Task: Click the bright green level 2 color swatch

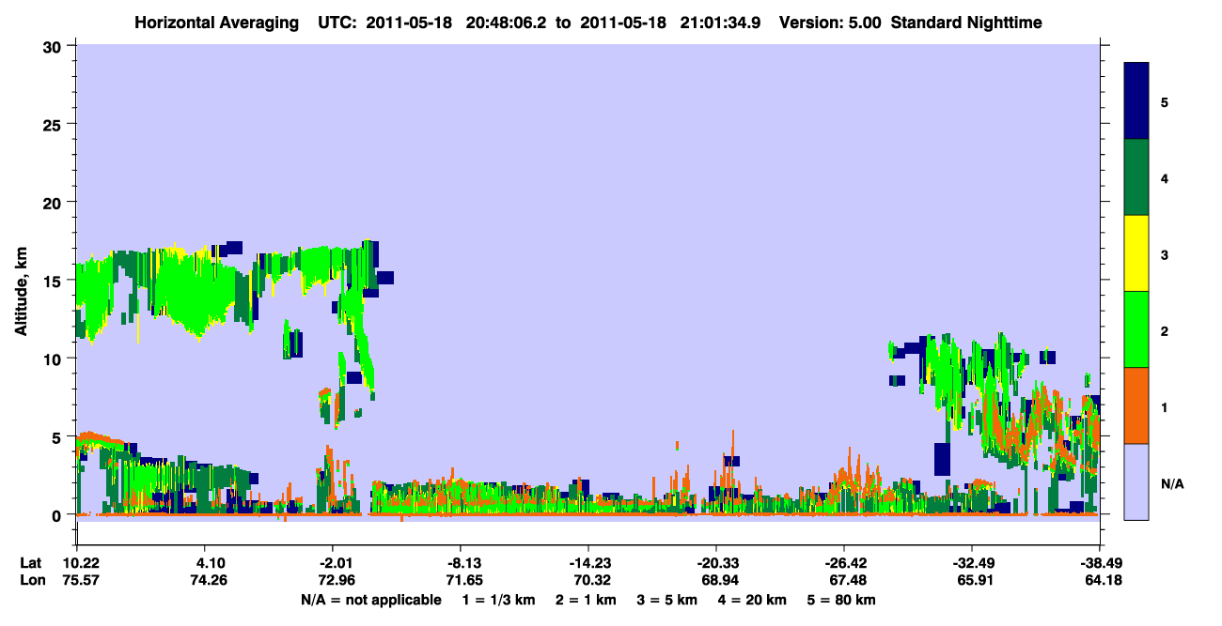Action: pos(1136,329)
